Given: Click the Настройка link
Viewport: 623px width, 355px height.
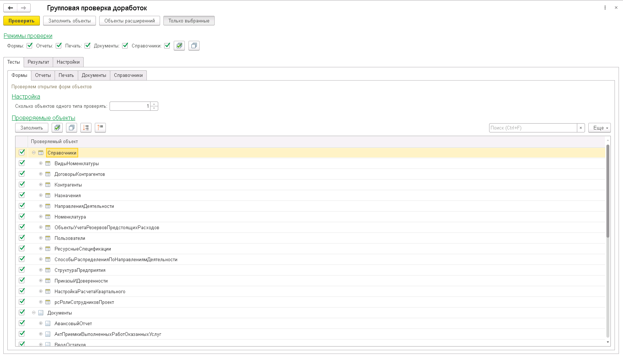Looking at the screenshot, I should (26, 97).
